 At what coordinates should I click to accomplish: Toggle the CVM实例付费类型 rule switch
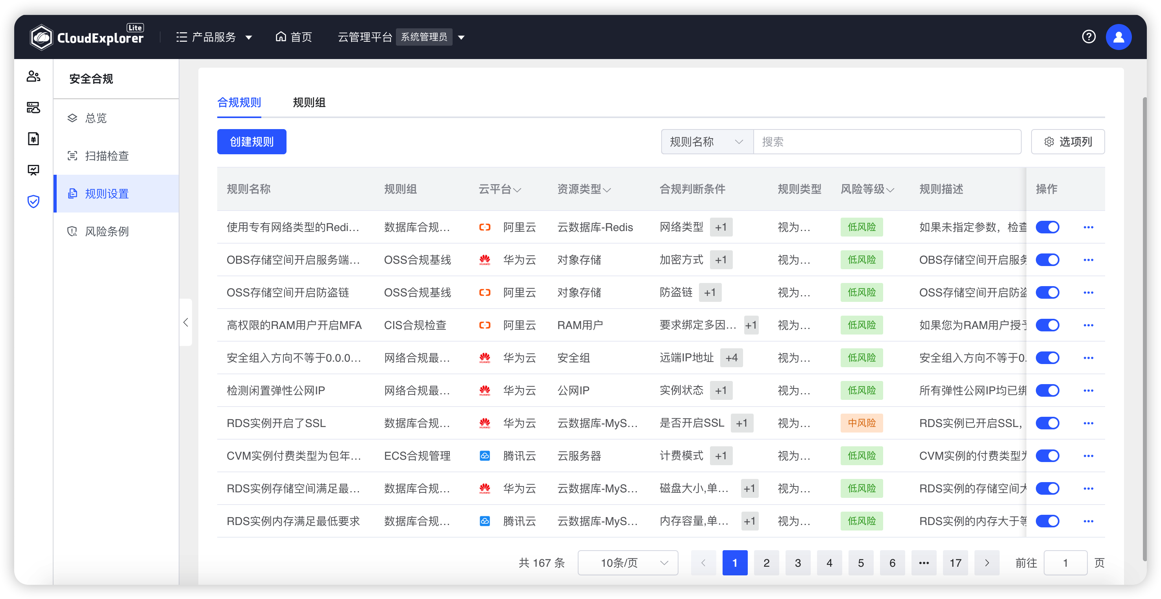[x=1047, y=456]
